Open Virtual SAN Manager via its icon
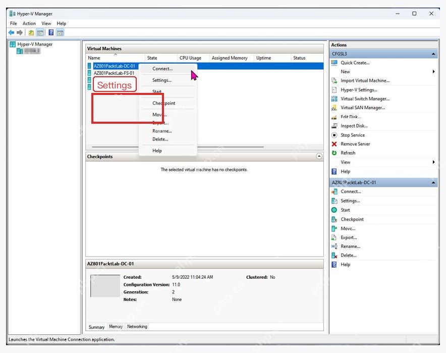Image resolution: width=446 pixels, height=353 pixels. pos(334,108)
